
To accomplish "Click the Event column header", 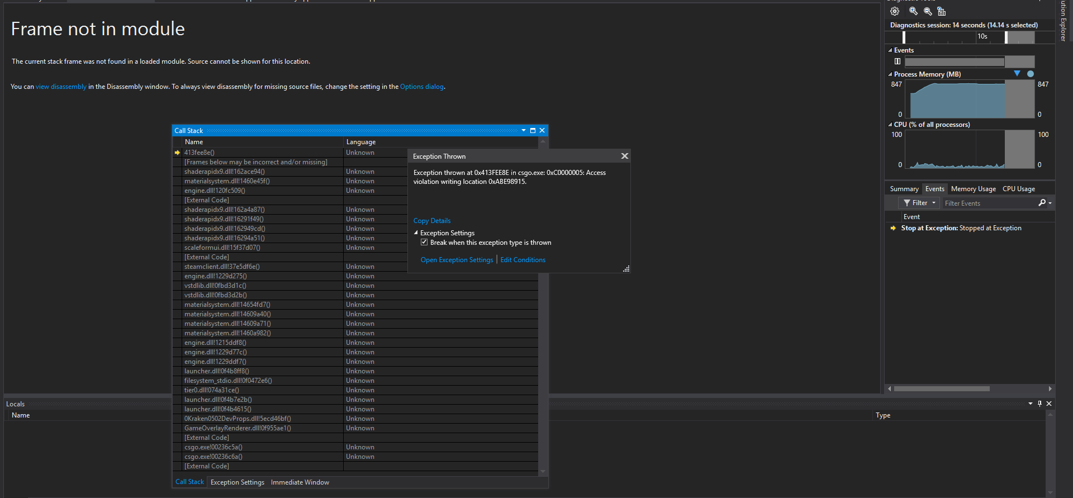I will coord(978,217).
